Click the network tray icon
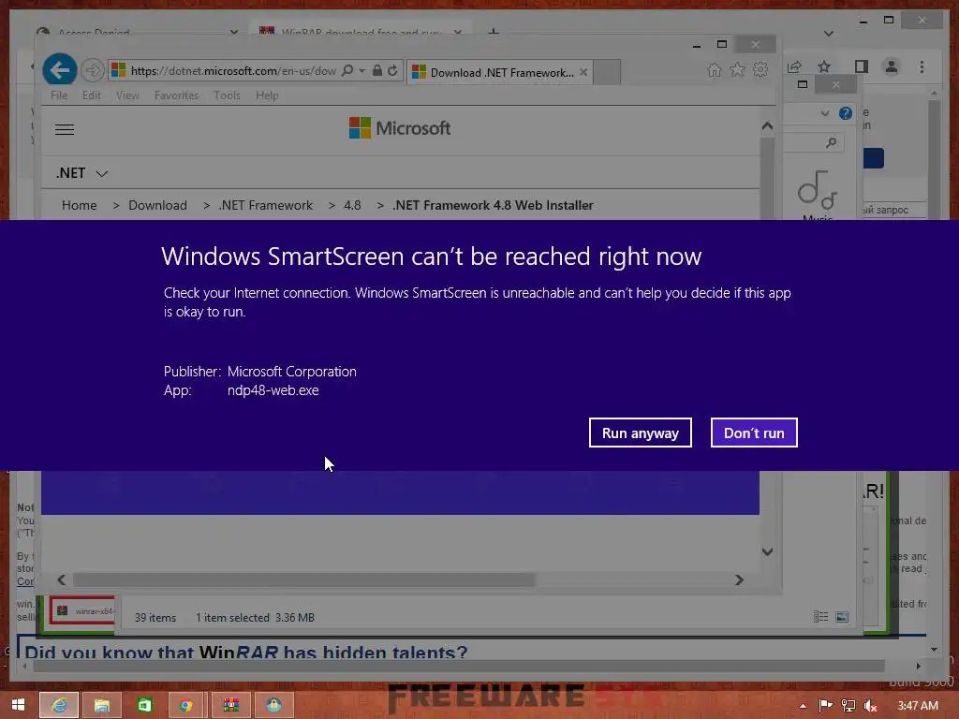Screen dimensions: 959x719 point(848,706)
